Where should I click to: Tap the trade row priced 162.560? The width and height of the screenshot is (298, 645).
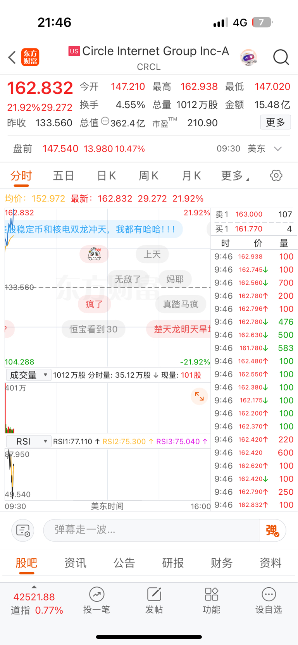[x=254, y=283]
